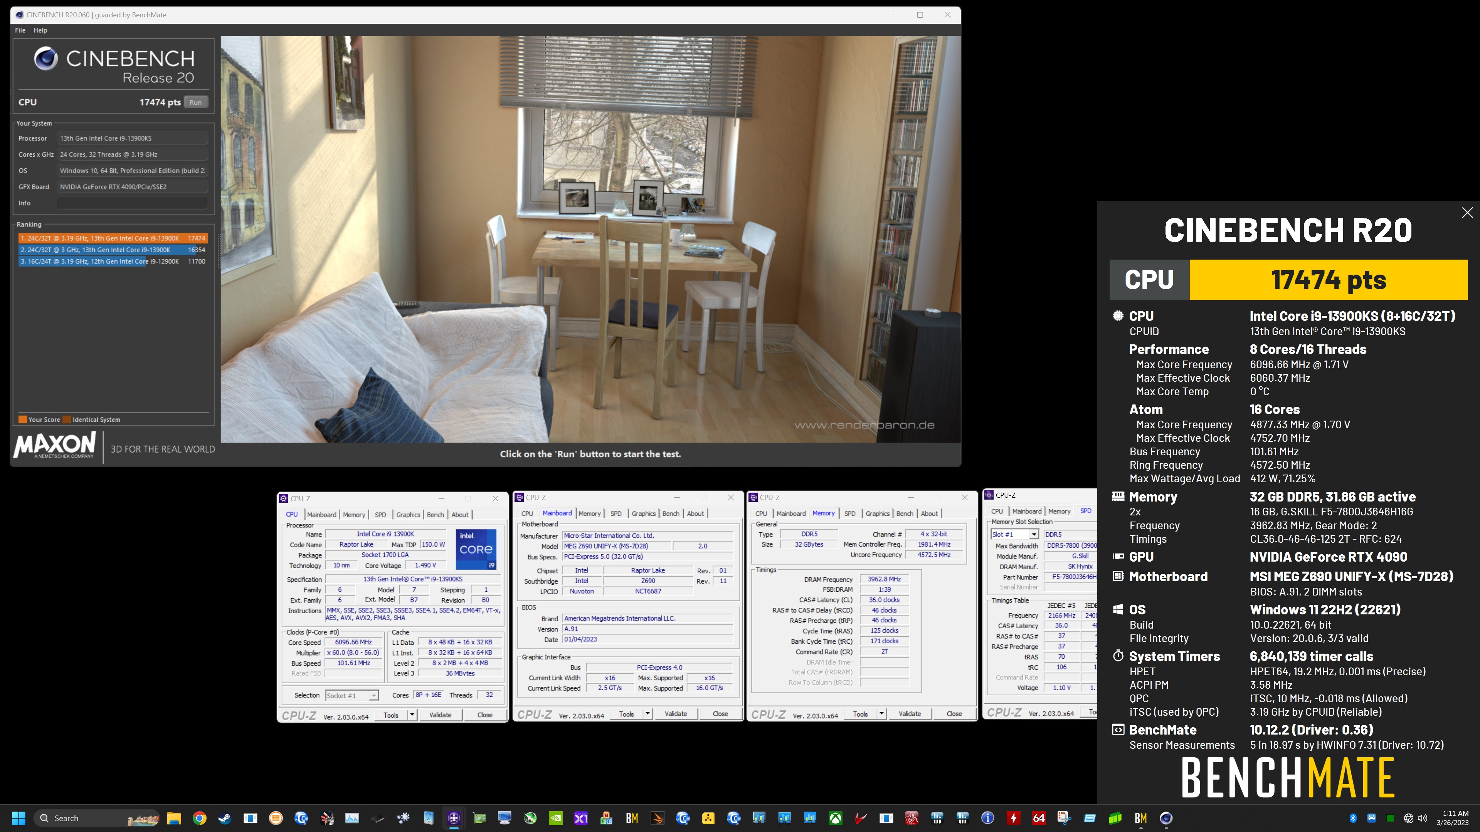
Task: Expand Tools arrow in CPU-Z Memory window
Action: point(881,714)
